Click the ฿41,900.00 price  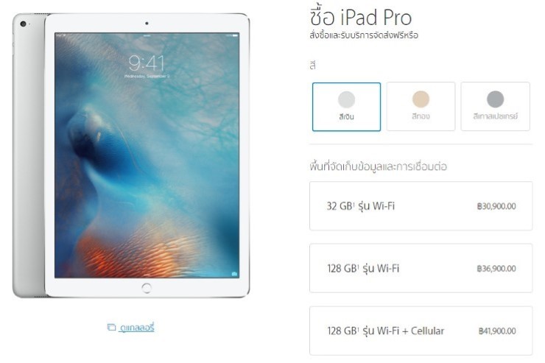pyautogui.click(x=497, y=331)
